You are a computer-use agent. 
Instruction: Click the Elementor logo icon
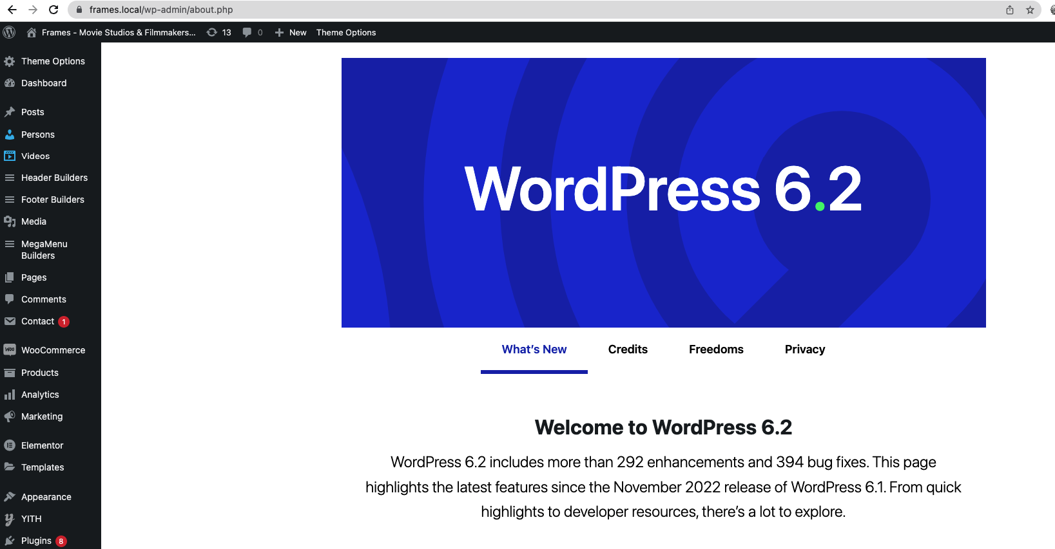[10, 445]
